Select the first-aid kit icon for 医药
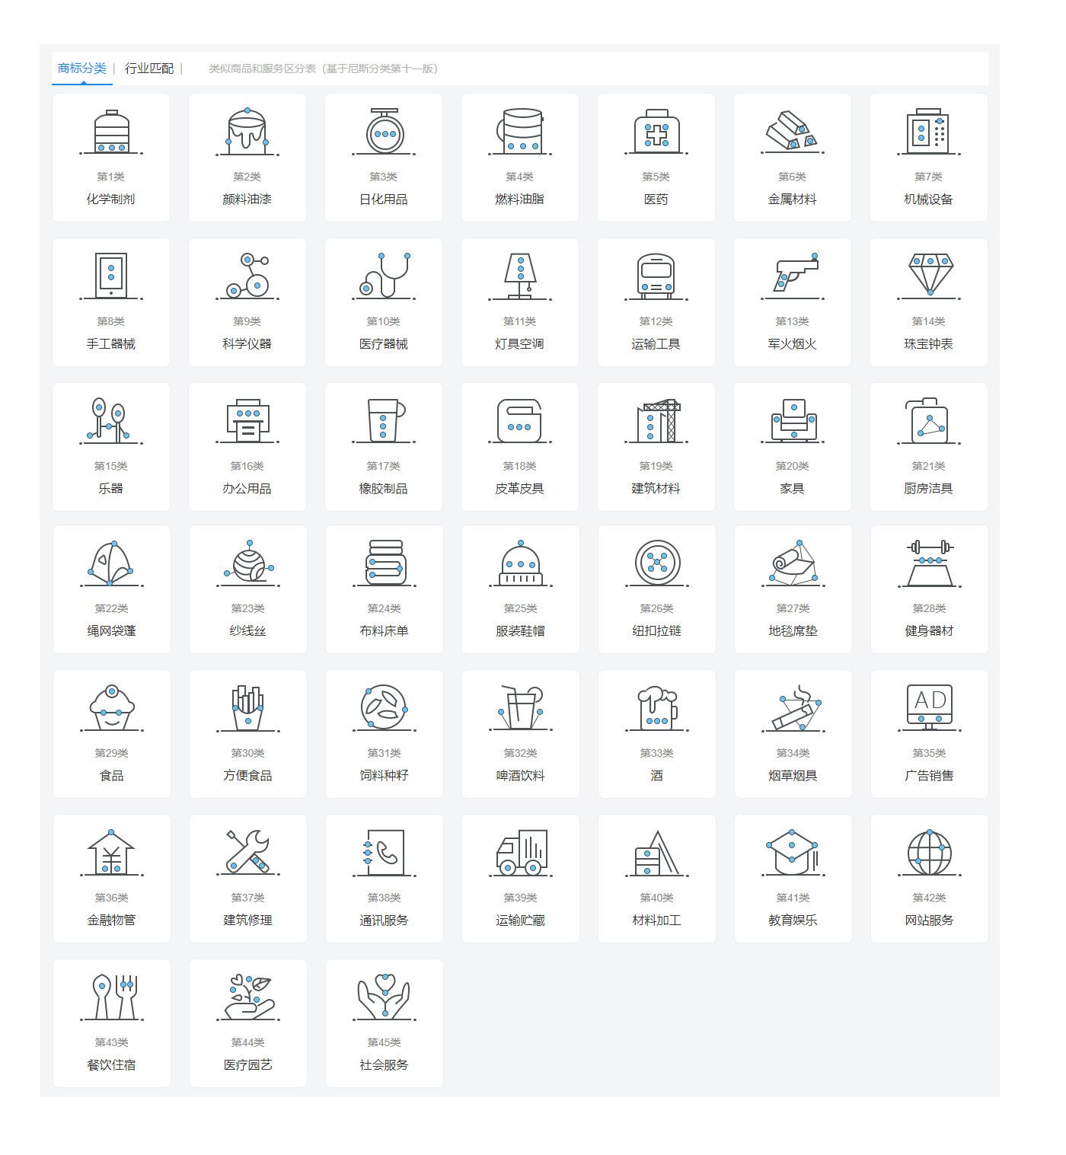1066x1155 pixels. 656,132
